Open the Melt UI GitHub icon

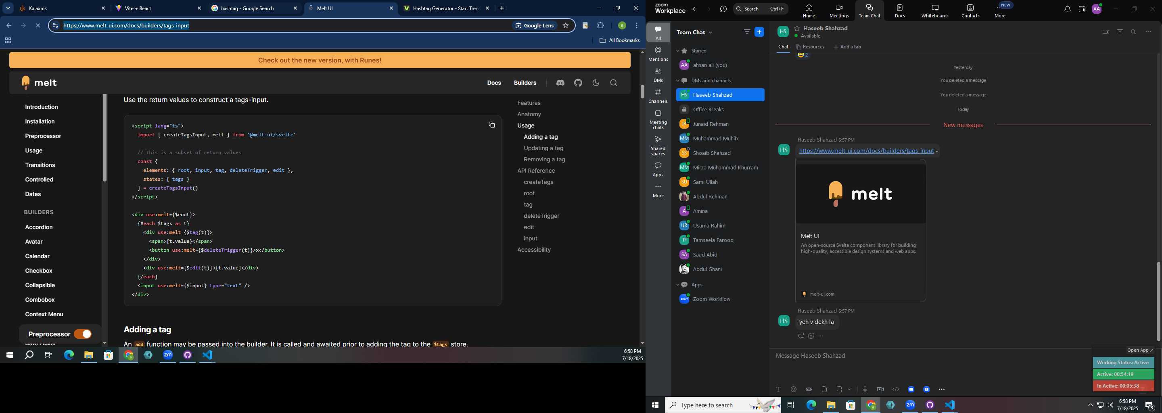click(x=578, y=83)
